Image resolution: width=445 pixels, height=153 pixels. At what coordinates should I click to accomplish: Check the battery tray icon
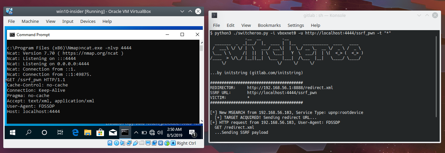click(144, 133)
